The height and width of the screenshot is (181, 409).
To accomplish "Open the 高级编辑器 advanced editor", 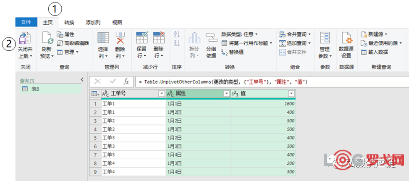I will pyautogui.click(x=73, y=43).
